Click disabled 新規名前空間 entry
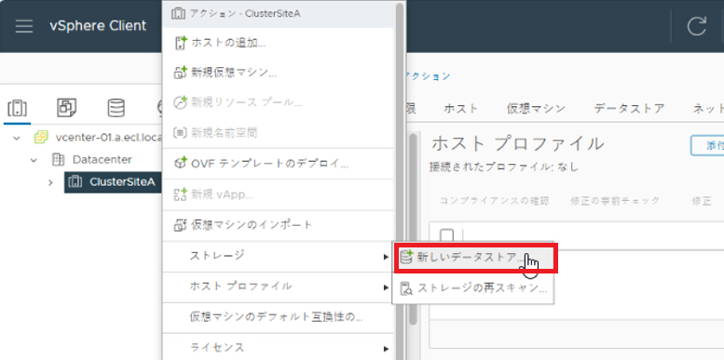The width and height of the screenshot is (724, 360). point(278,133)
